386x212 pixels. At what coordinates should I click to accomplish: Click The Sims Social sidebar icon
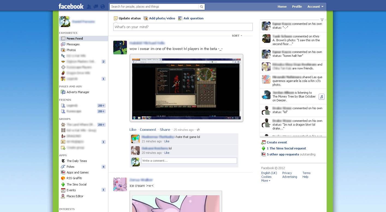[x=63, y=184]
